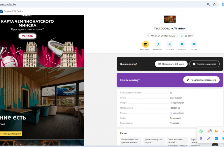Click the interior photo of the gastrobar
Screen dimensions: 224x147
coord(42,103)
